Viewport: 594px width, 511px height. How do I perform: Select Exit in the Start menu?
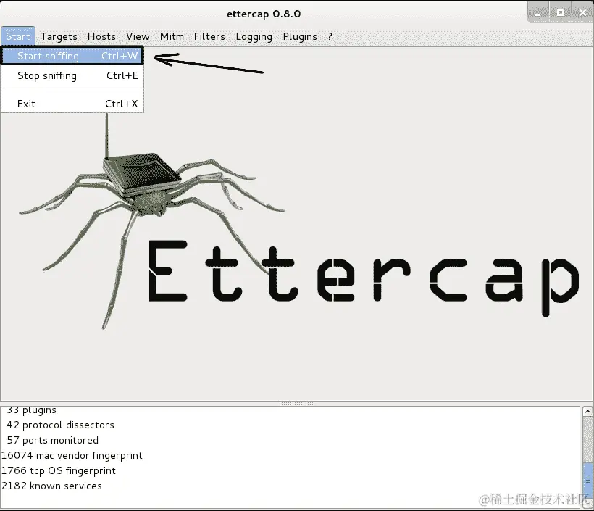click(x=72, y=104)
